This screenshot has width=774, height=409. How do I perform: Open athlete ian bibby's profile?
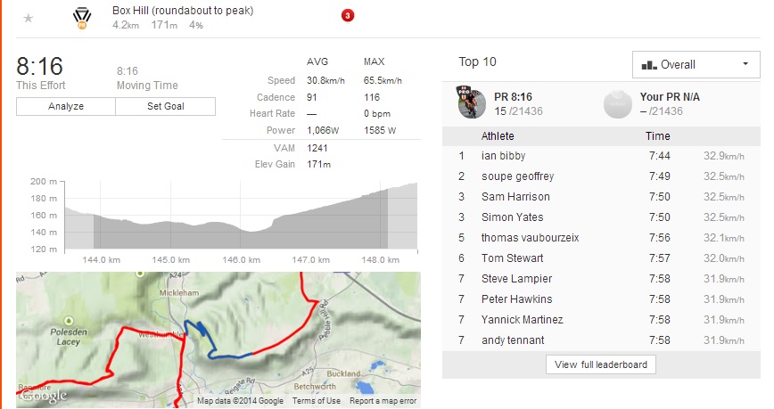[501, 156]
